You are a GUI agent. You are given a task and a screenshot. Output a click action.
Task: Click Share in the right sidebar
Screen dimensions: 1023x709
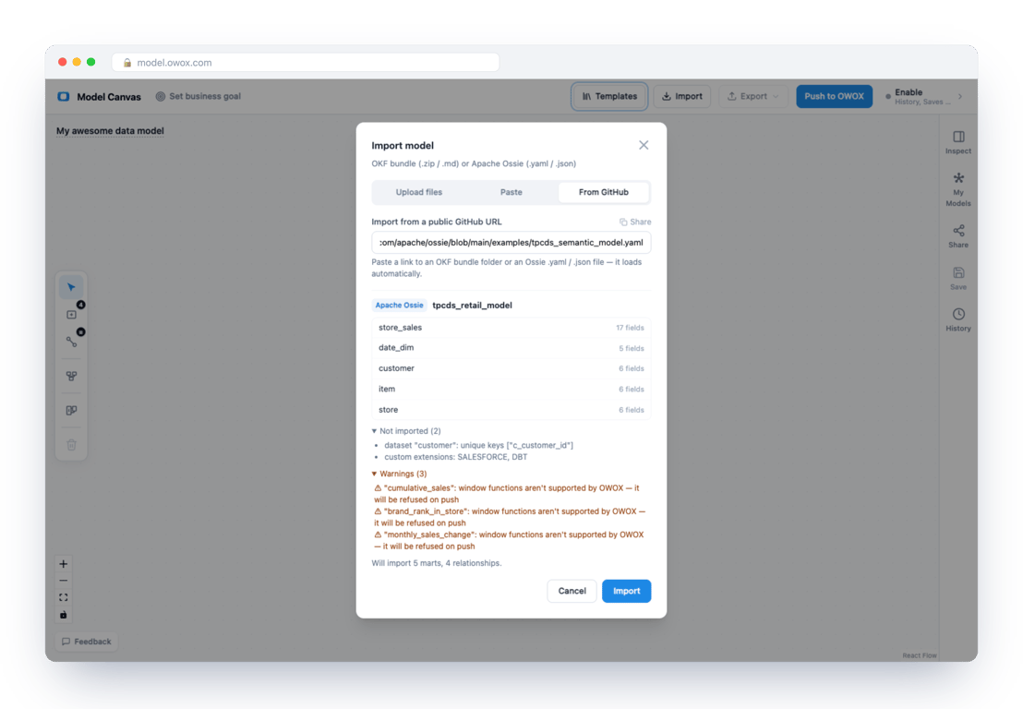[957, 236]
